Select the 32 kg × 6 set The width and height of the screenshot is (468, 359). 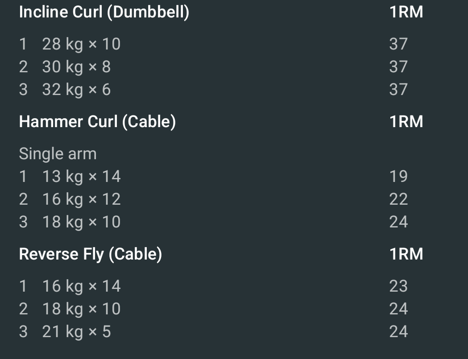coord(76,90)
